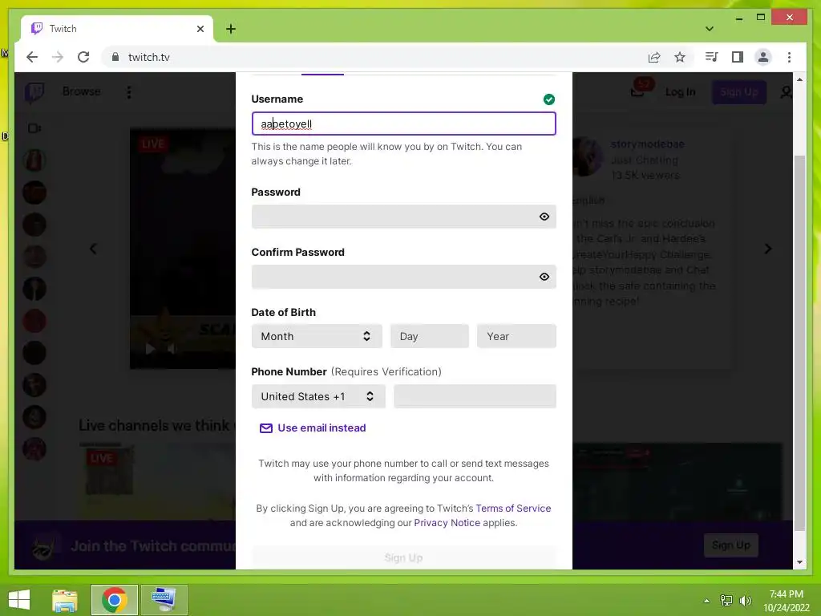Screen dimensions: 821x616
Task: Click the Year field
Action: [516, 336]
